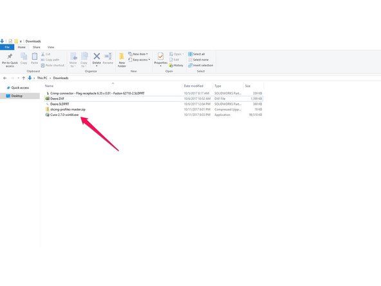This screenshot has height=286, width=381.
Task: Click the Rename ribbon icon
Action: point(108,57)
